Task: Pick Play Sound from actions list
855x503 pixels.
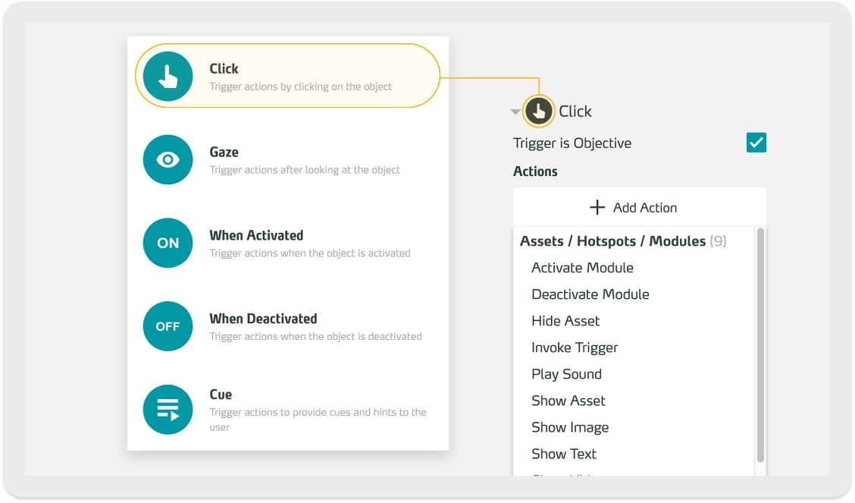Action: [566, 374]
